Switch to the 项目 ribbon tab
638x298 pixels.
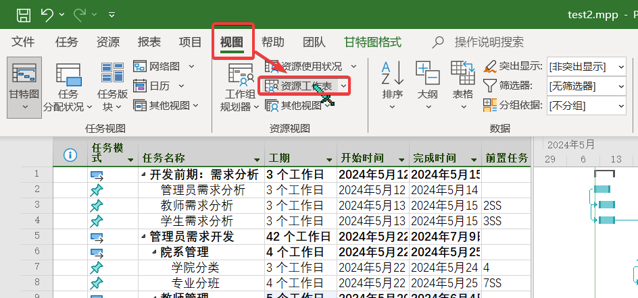click(190, 42)
